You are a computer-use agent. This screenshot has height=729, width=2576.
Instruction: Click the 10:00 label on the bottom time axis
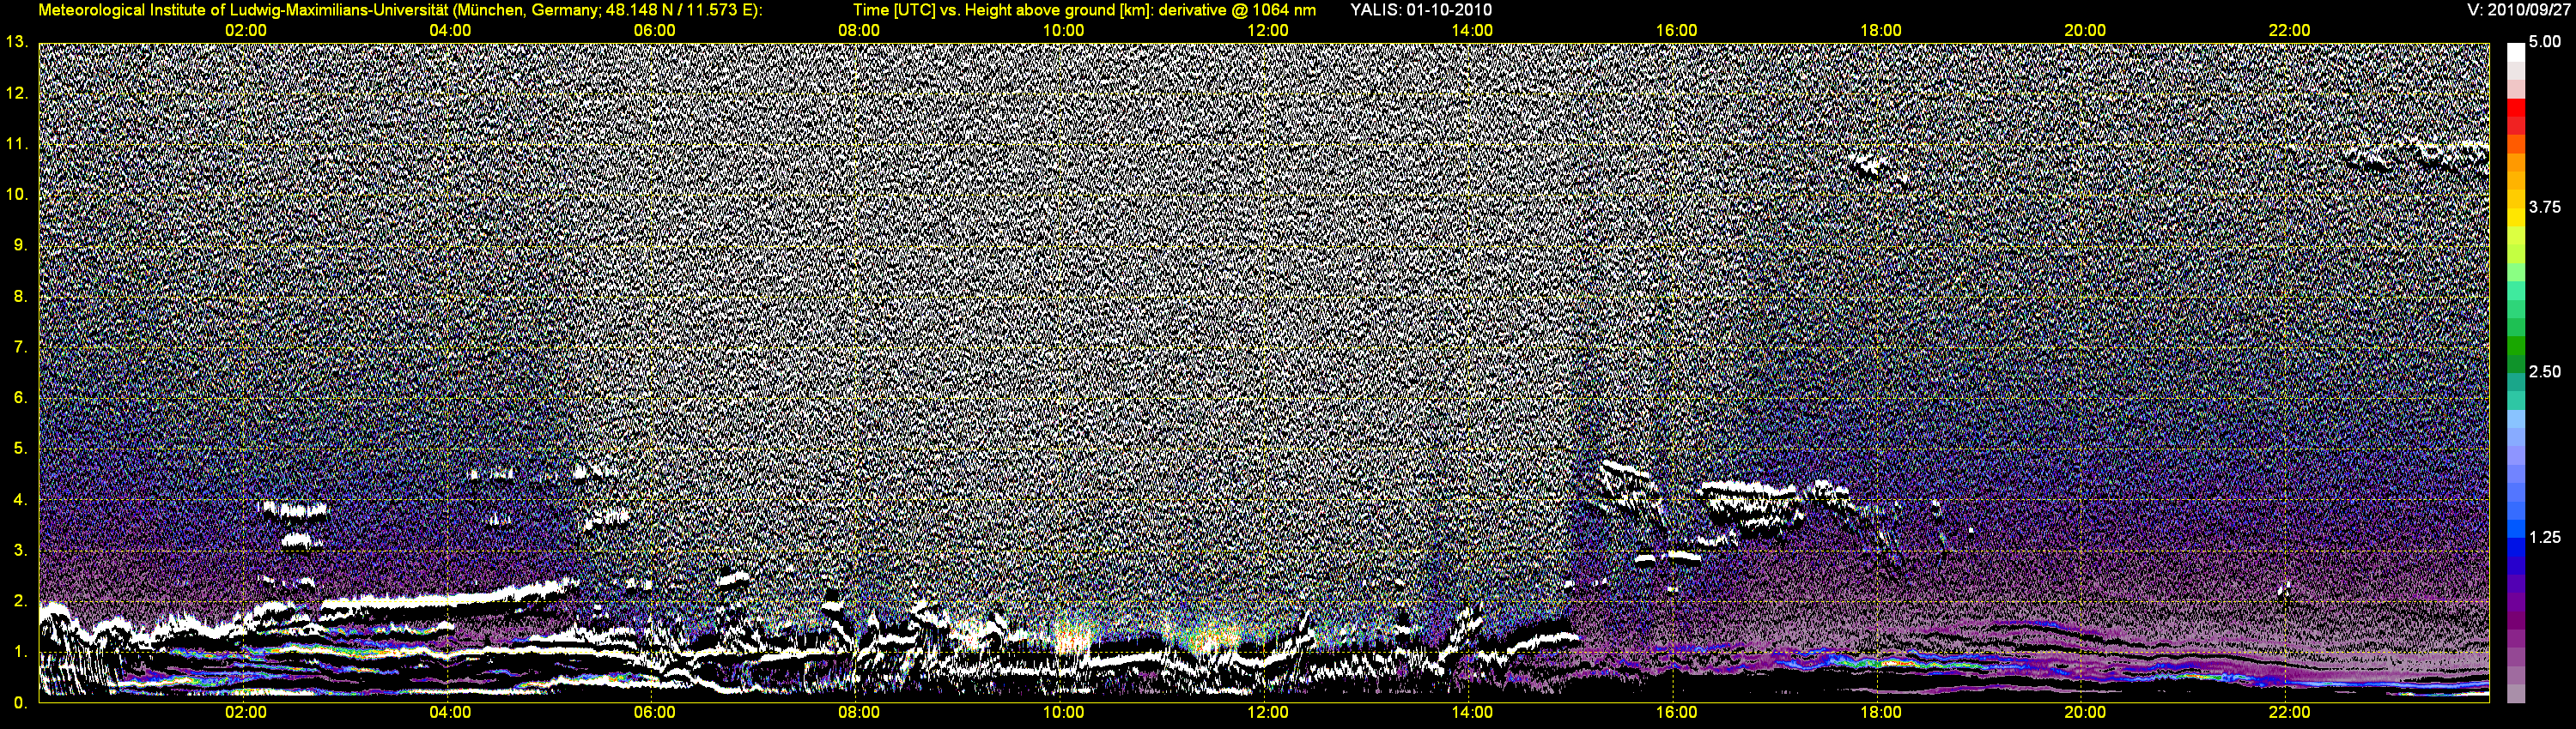click(1063, 713)
